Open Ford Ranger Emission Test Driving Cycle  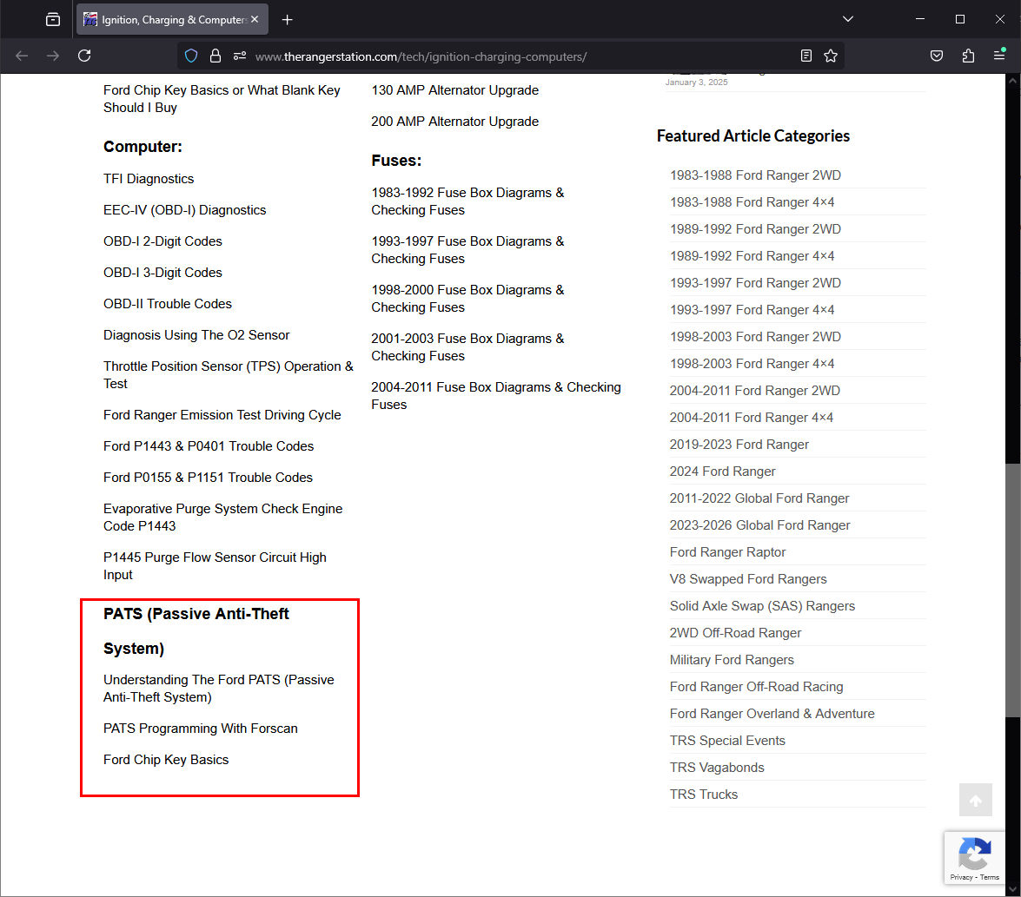click(222, 415)
